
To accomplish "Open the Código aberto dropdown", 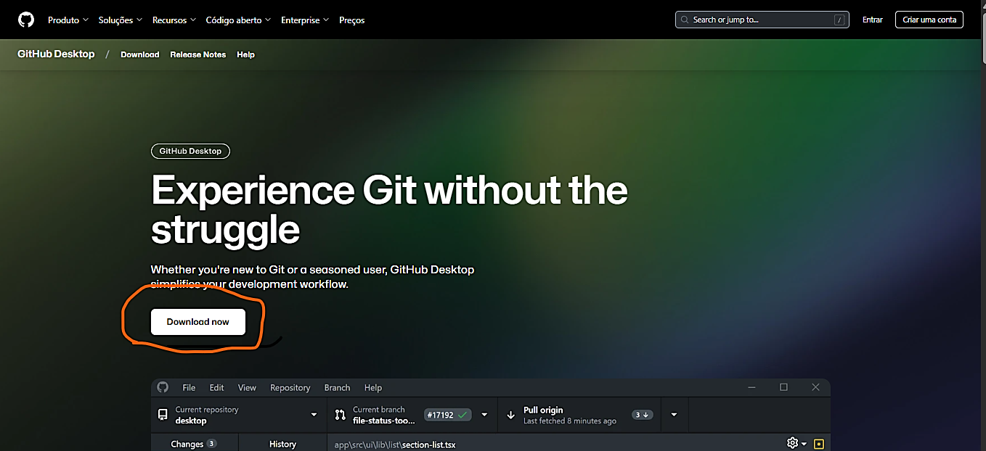I will [238, 20].
